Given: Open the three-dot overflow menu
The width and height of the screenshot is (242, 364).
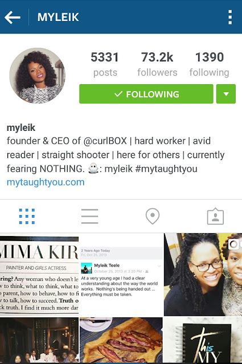Looking at the screenshot, I should pyautogui.click(x=230, y=17).
